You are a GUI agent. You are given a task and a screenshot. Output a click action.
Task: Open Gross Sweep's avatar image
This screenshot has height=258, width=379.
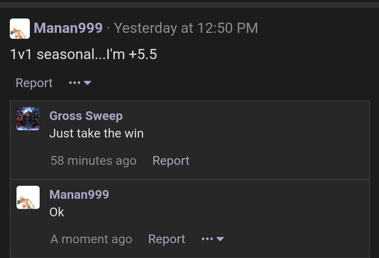28,119
